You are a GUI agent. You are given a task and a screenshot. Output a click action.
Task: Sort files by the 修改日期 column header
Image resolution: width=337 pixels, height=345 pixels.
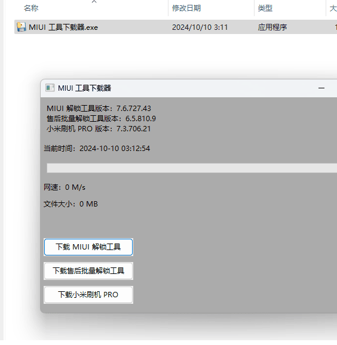point(186,8)
